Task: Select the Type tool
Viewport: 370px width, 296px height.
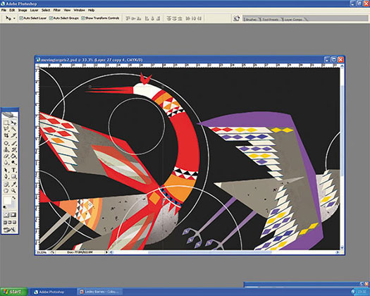Action: pos(13,170)
